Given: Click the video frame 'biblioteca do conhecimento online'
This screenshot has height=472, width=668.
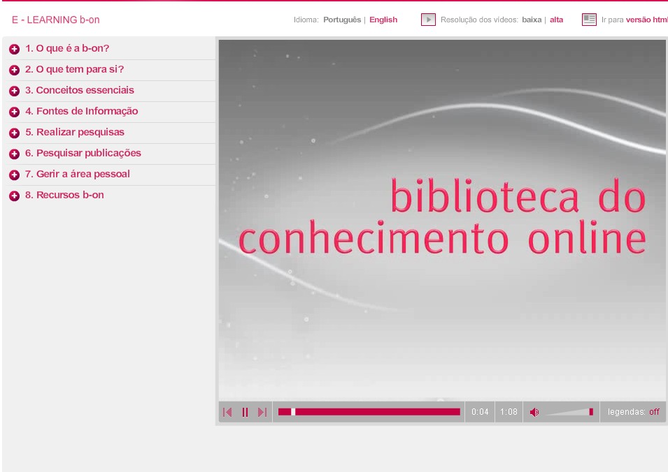Looking at the screenshot, I should (x=442, y=219).
